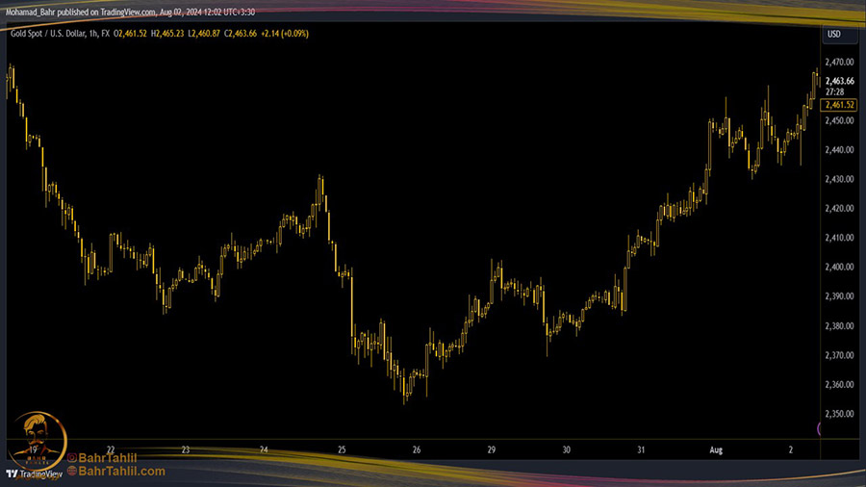Click the 27:28 bar countdown timer

coord(835,91)
